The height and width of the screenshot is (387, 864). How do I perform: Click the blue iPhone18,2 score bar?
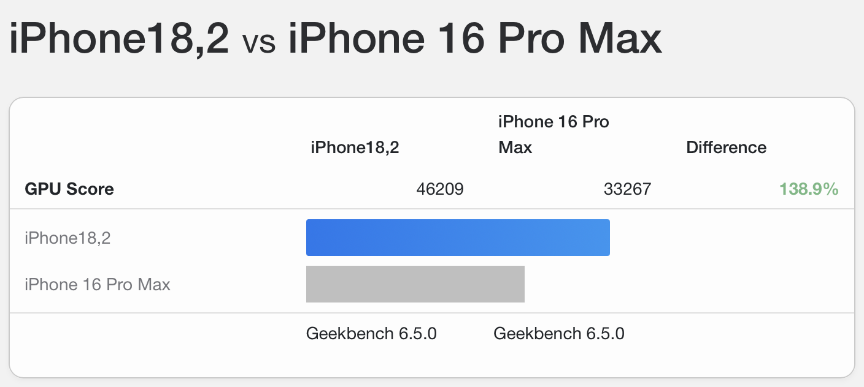458,238
